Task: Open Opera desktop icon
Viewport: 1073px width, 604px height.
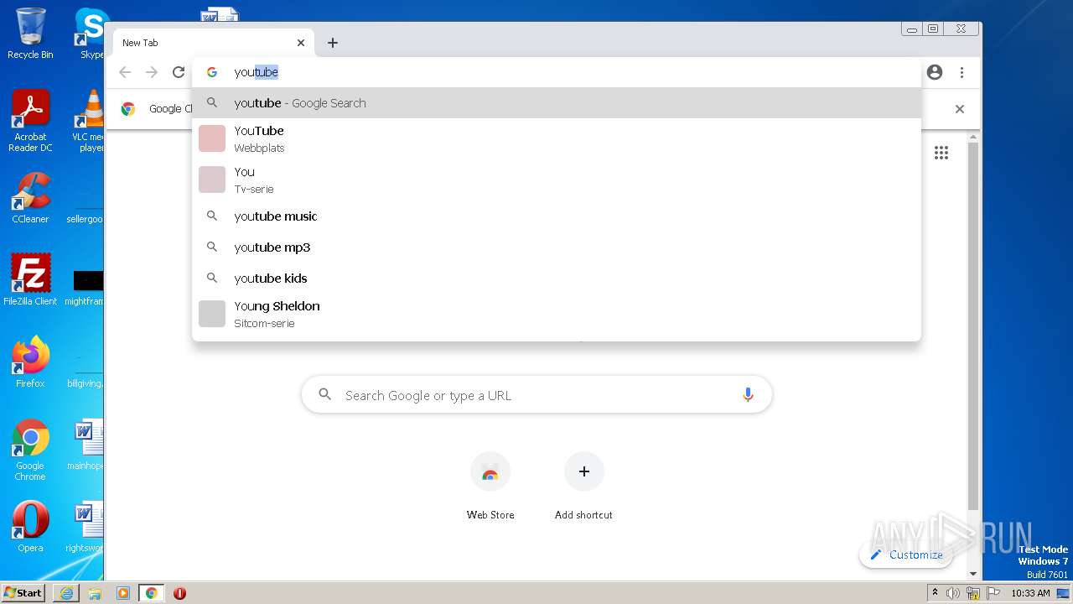Action: pos(30,527)
